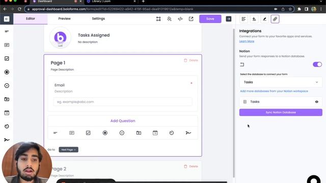Click the Tasks Assigned form title

tap(94, 35)
